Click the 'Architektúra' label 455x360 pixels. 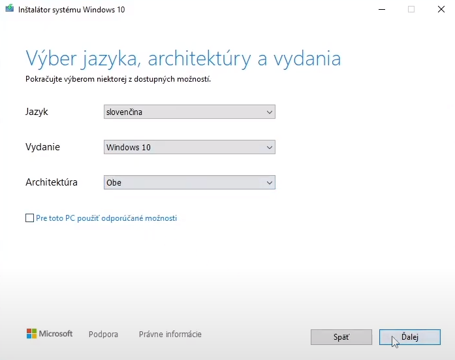coord(52,182)
